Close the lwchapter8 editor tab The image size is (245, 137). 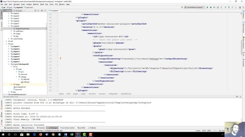tap(60, 11)
